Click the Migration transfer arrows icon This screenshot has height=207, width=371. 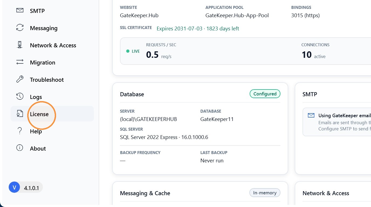point(20,62)
